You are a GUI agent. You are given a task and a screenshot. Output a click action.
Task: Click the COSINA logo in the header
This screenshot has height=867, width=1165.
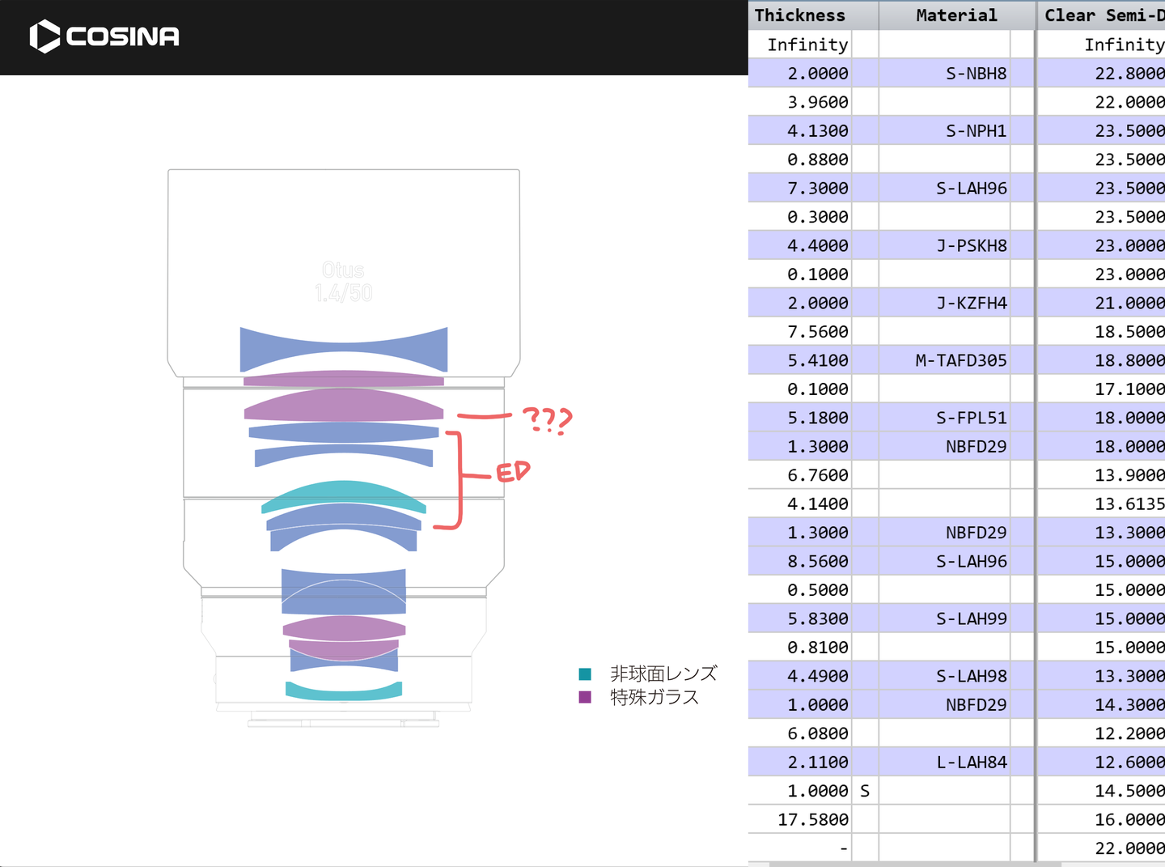(104, 36)
